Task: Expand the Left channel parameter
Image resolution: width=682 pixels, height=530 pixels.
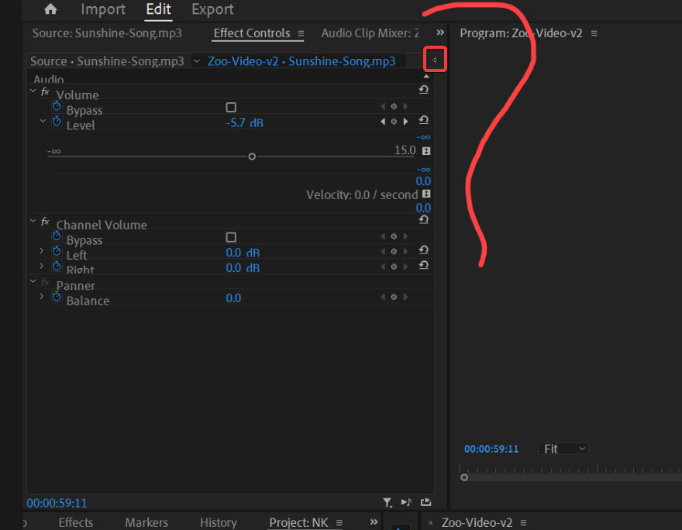Action: [42, 251]
